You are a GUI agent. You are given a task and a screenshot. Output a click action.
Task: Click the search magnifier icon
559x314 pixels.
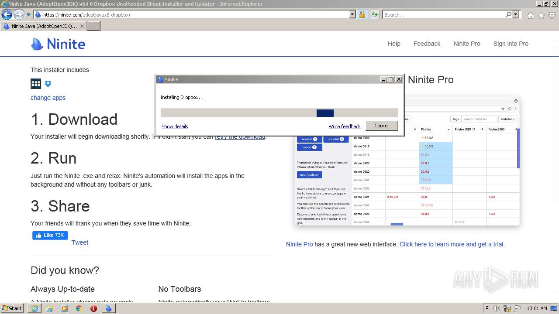pyautogui.click(x=508, y=15)
